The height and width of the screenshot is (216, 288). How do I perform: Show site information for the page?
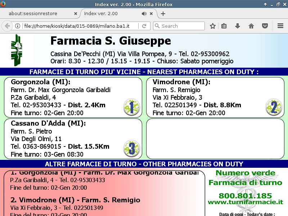point(17,26)
